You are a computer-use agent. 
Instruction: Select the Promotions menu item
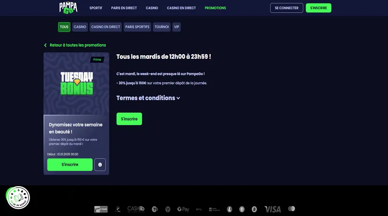(215, 8)
